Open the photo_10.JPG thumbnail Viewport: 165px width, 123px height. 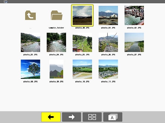tap(82, 69)
